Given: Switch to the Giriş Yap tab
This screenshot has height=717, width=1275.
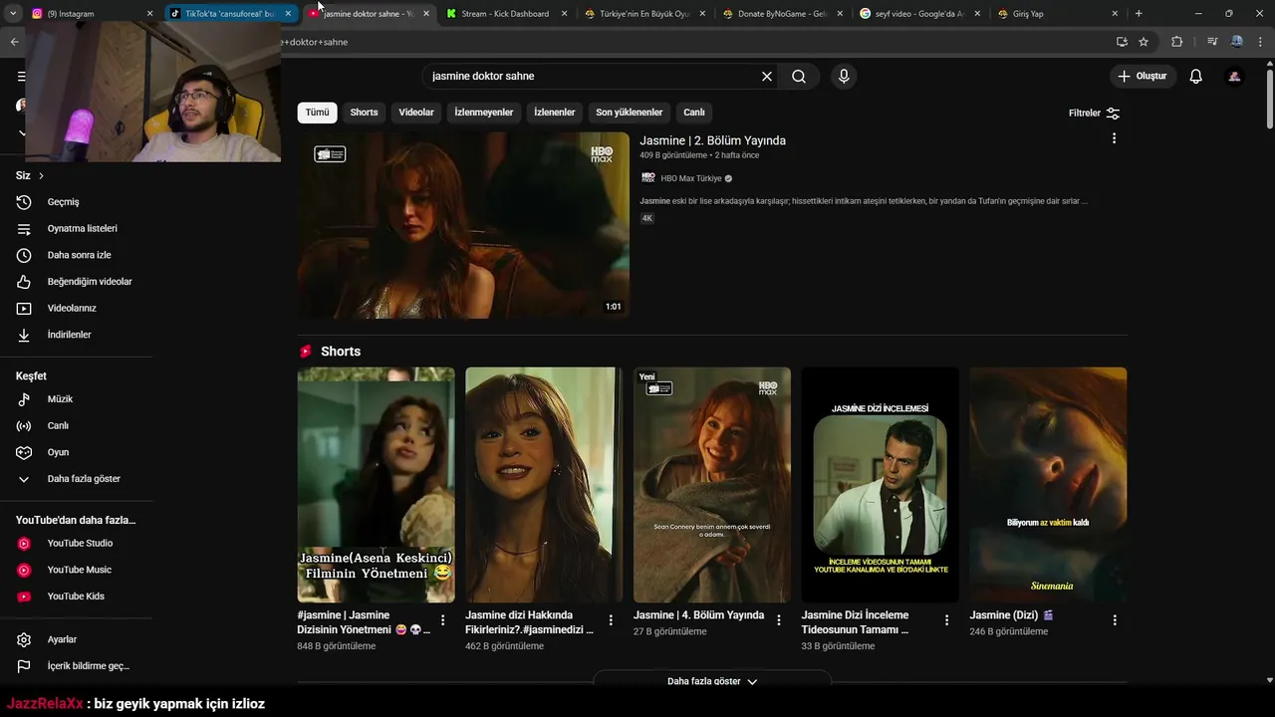Looking at the screenshot, I should 1056,14.
